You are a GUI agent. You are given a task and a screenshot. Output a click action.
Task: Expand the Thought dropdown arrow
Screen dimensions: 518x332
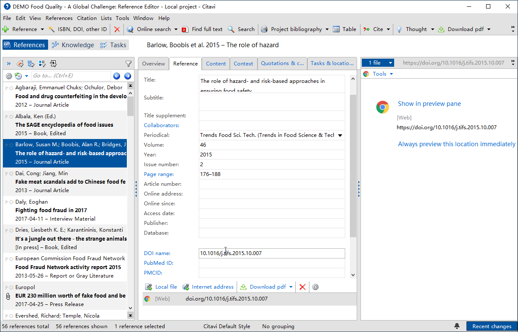point(432,29)
